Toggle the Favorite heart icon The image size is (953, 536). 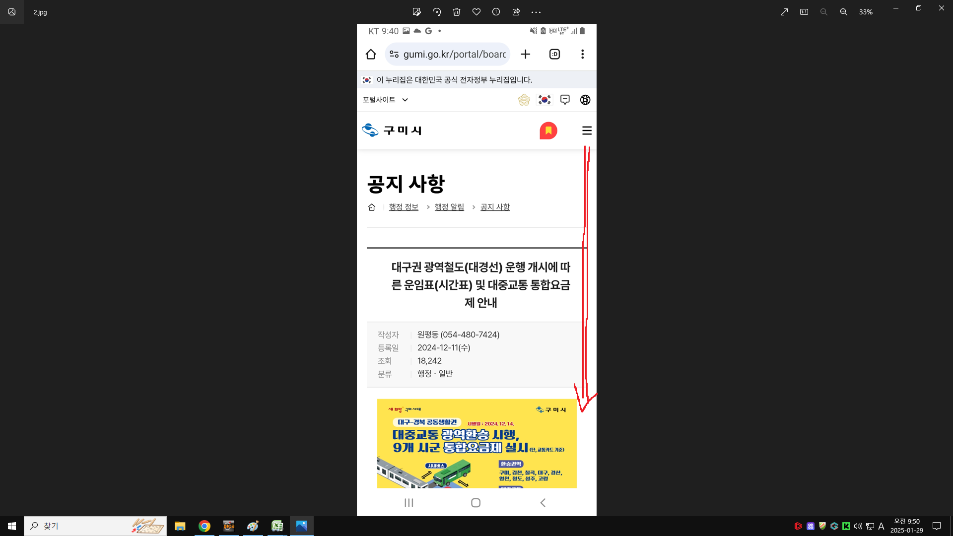click(x=476, y=12)
